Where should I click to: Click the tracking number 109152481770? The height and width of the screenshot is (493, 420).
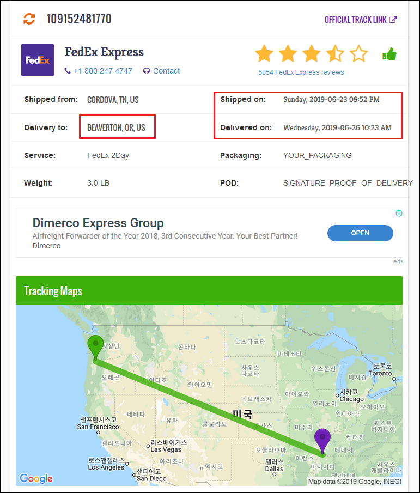click(79, 19)
